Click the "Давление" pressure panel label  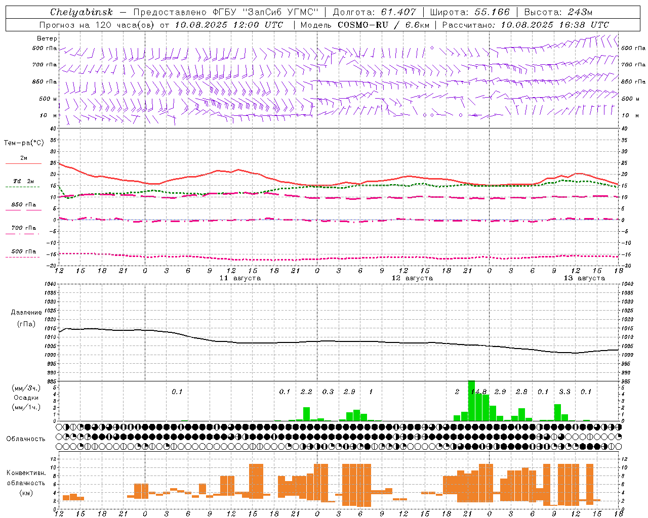pos(26,313)
